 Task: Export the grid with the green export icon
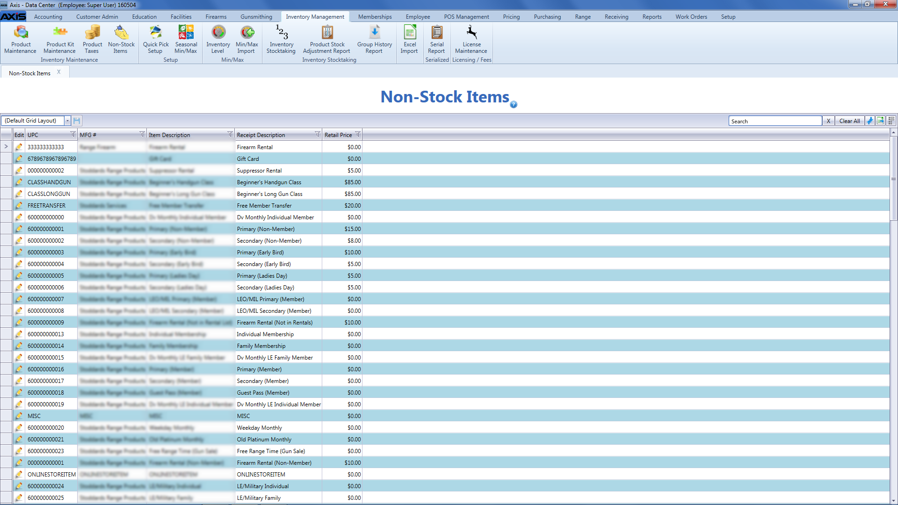880,121
